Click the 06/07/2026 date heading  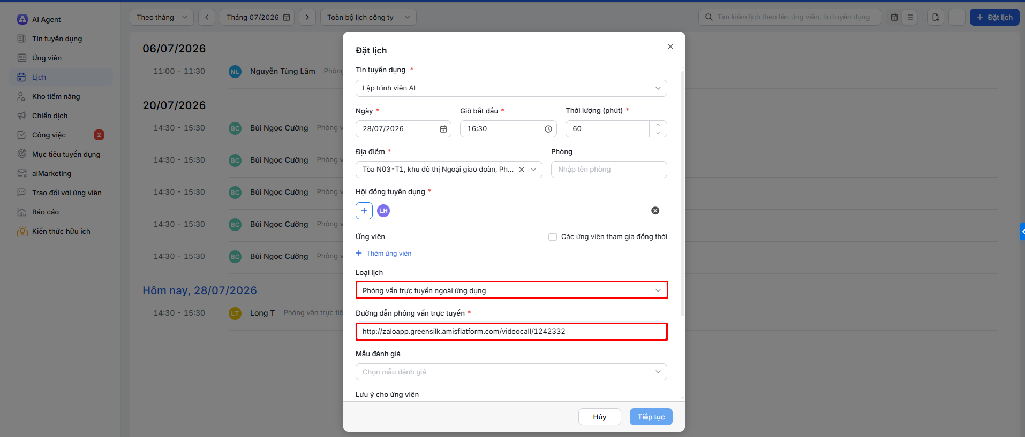pyautogui.click(x=174, y=49)
